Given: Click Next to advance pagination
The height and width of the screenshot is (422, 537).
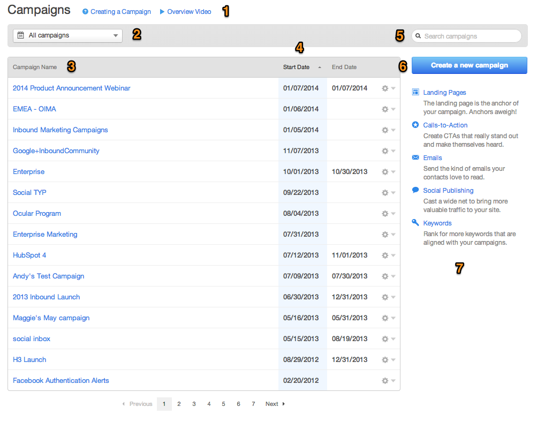Looking at the screenshot, I should click(275, 404).
